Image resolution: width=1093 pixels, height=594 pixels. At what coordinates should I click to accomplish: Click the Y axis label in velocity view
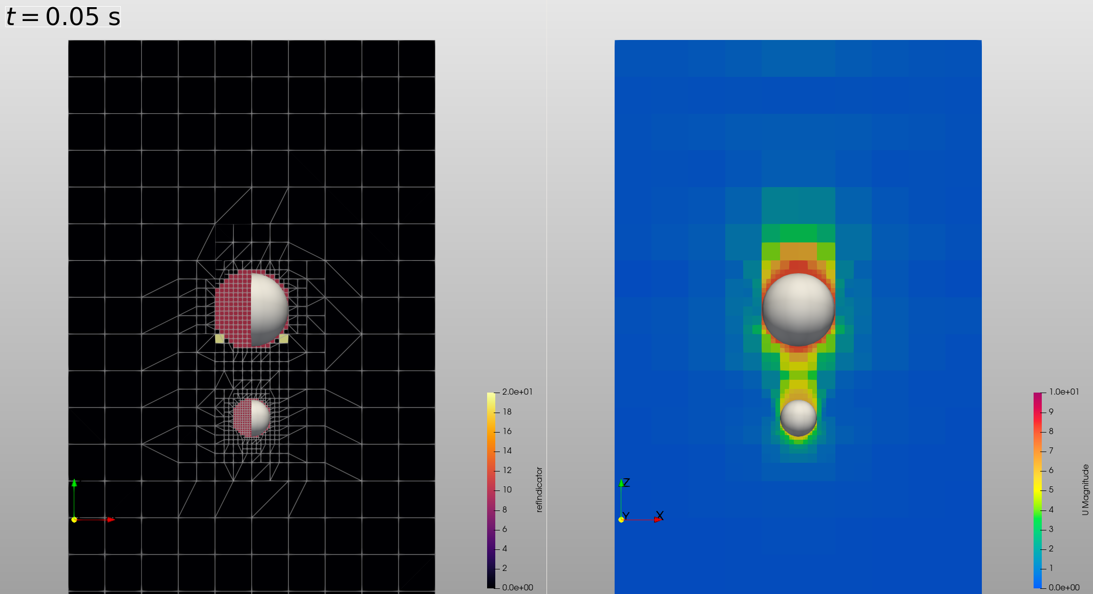(x=626, y=516)
